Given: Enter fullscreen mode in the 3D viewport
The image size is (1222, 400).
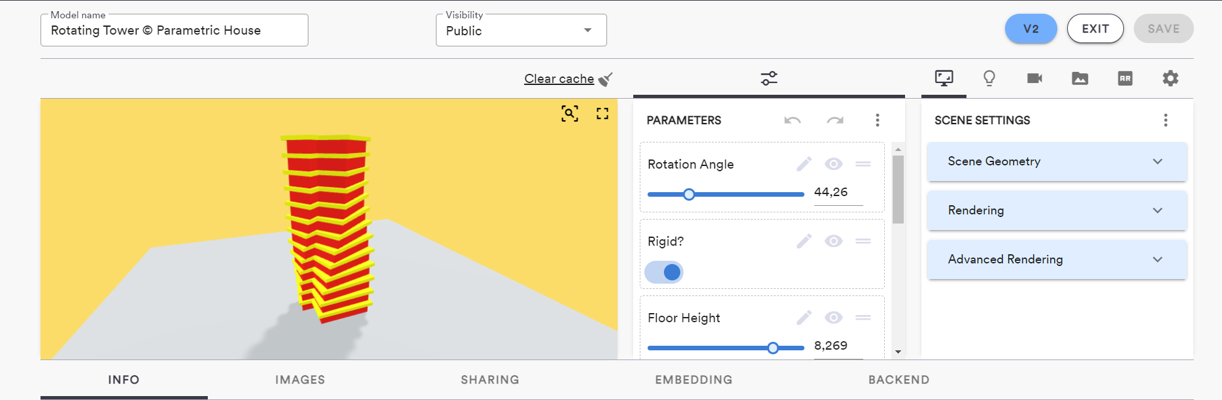Looking at the screenshot, I should [x=603, y=114].
